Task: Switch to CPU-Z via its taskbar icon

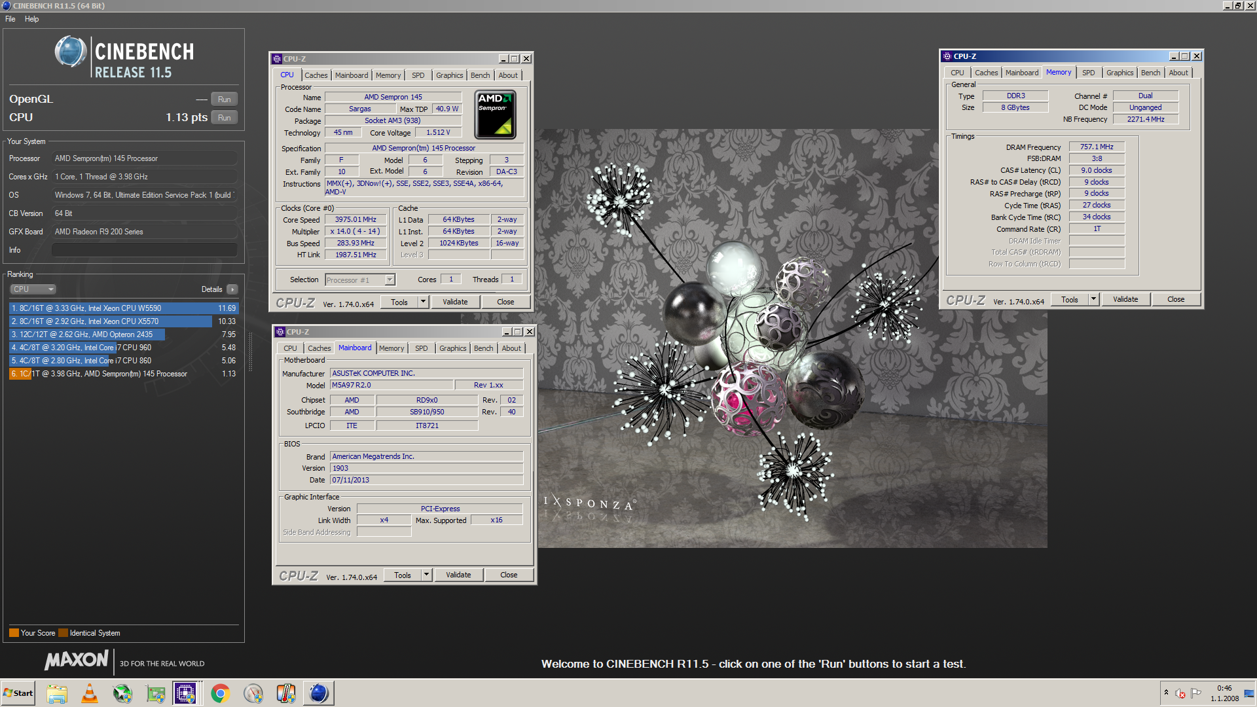Action: click(185, 693)
